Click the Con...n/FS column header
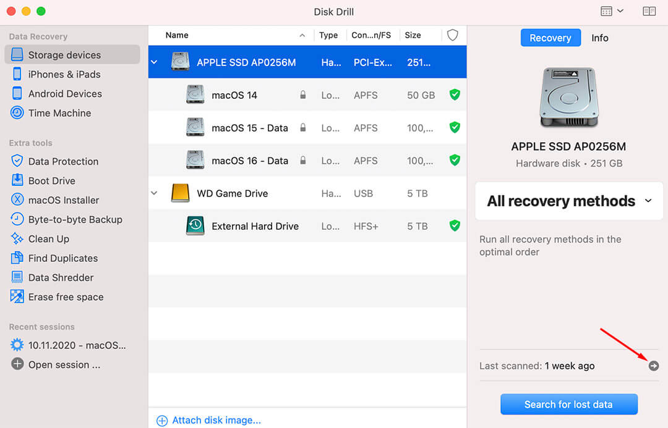Viewport: 668px width, 428px height. [x=371, y=35]
